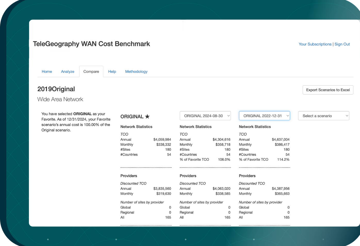Viewport: 360px width, 246px height.
Task: Open the Help tab
Action: 112,71
